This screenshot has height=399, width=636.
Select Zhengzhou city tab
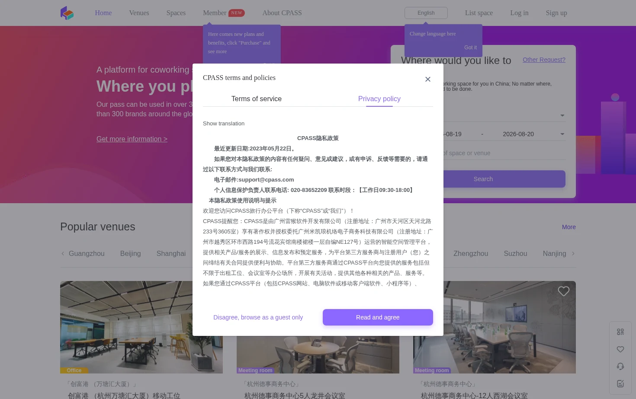[471, 254]
